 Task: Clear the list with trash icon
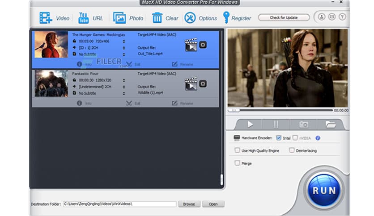pyautogui.click(x=157, y=18)
